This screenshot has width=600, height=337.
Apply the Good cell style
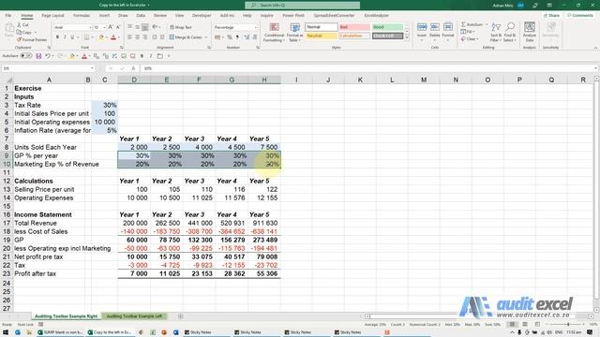pyautogui.click(x=387, y=27)
